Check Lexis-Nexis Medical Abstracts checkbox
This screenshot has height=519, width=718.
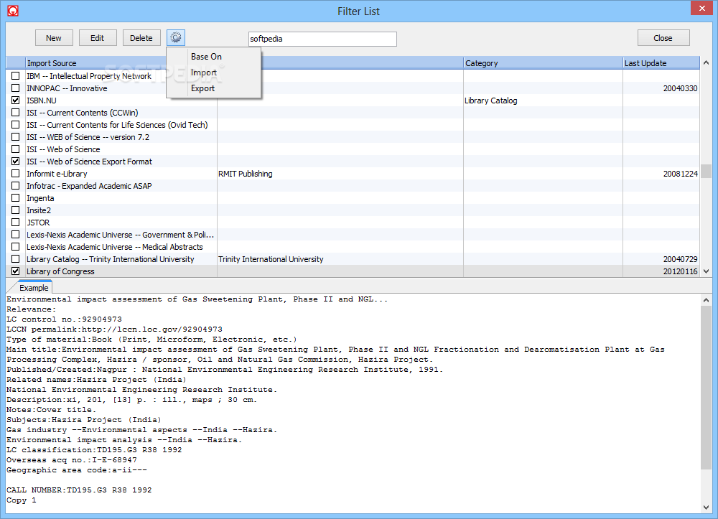[16, 247]
